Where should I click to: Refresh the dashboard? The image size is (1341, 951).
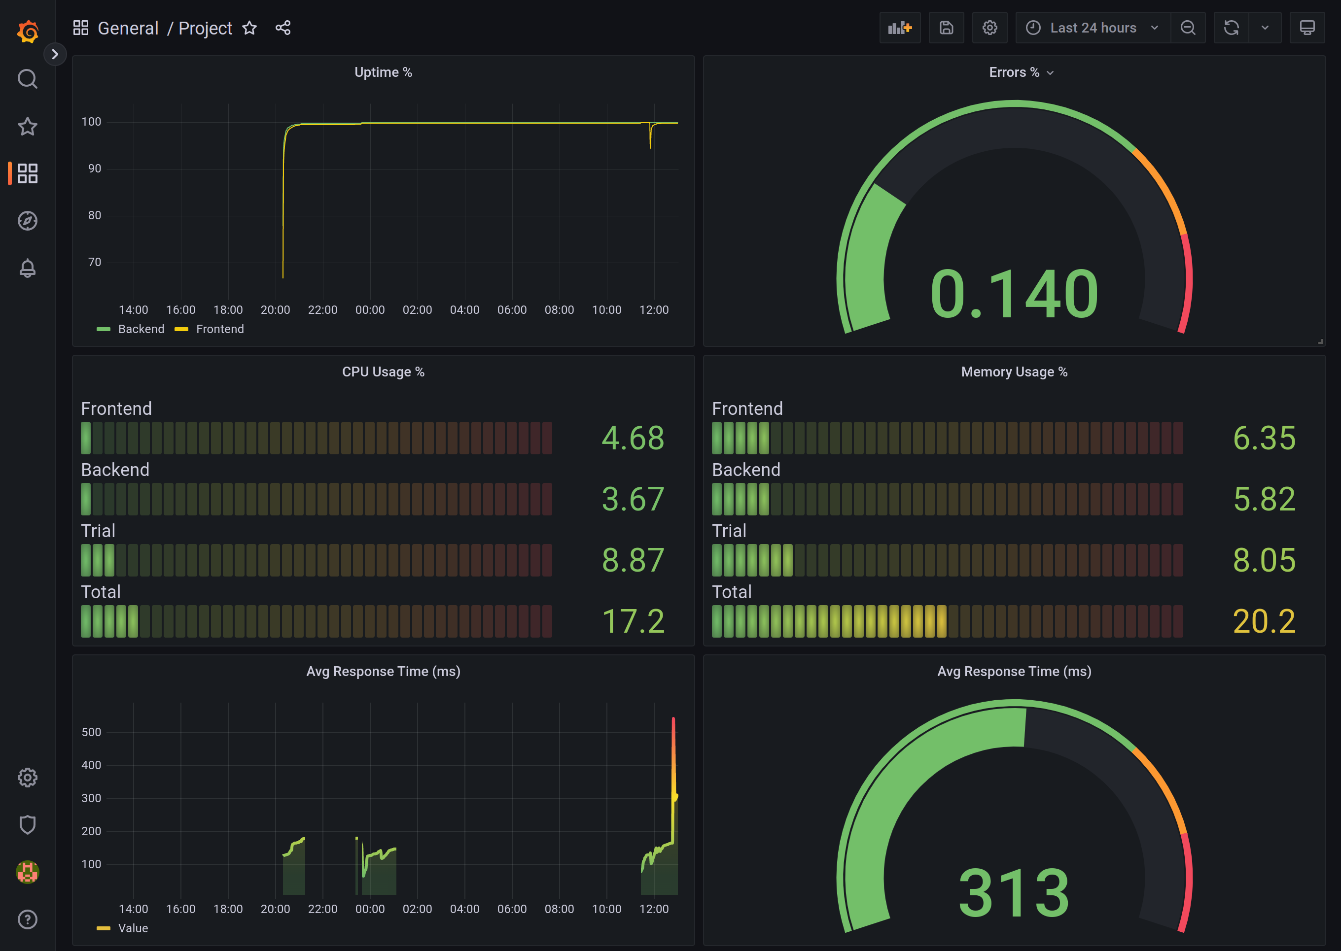[x=1232, y=28]
